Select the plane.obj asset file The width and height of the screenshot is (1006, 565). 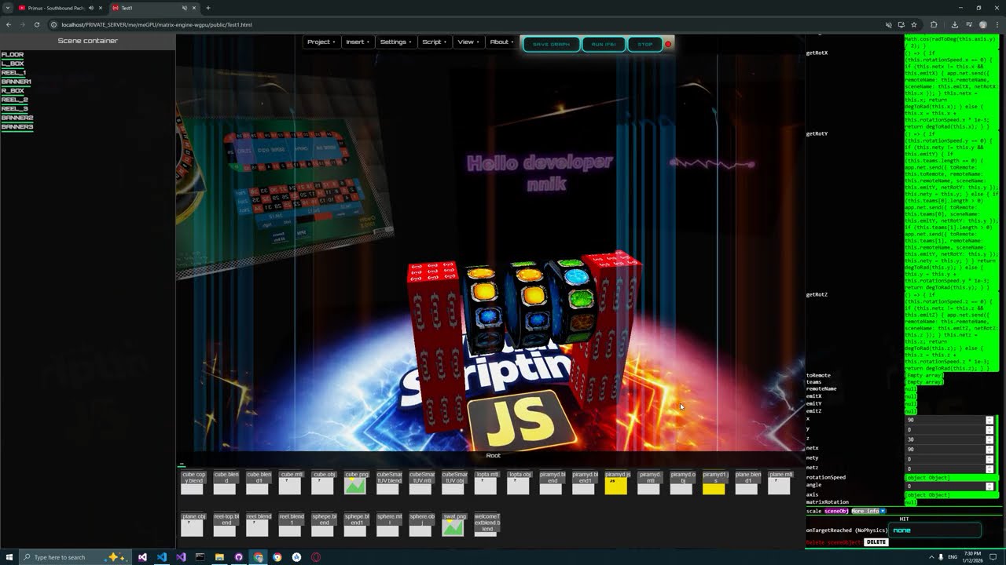point(193,524)
